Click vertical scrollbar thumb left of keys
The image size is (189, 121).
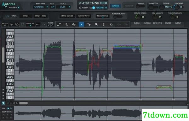(x=3, y=55)
